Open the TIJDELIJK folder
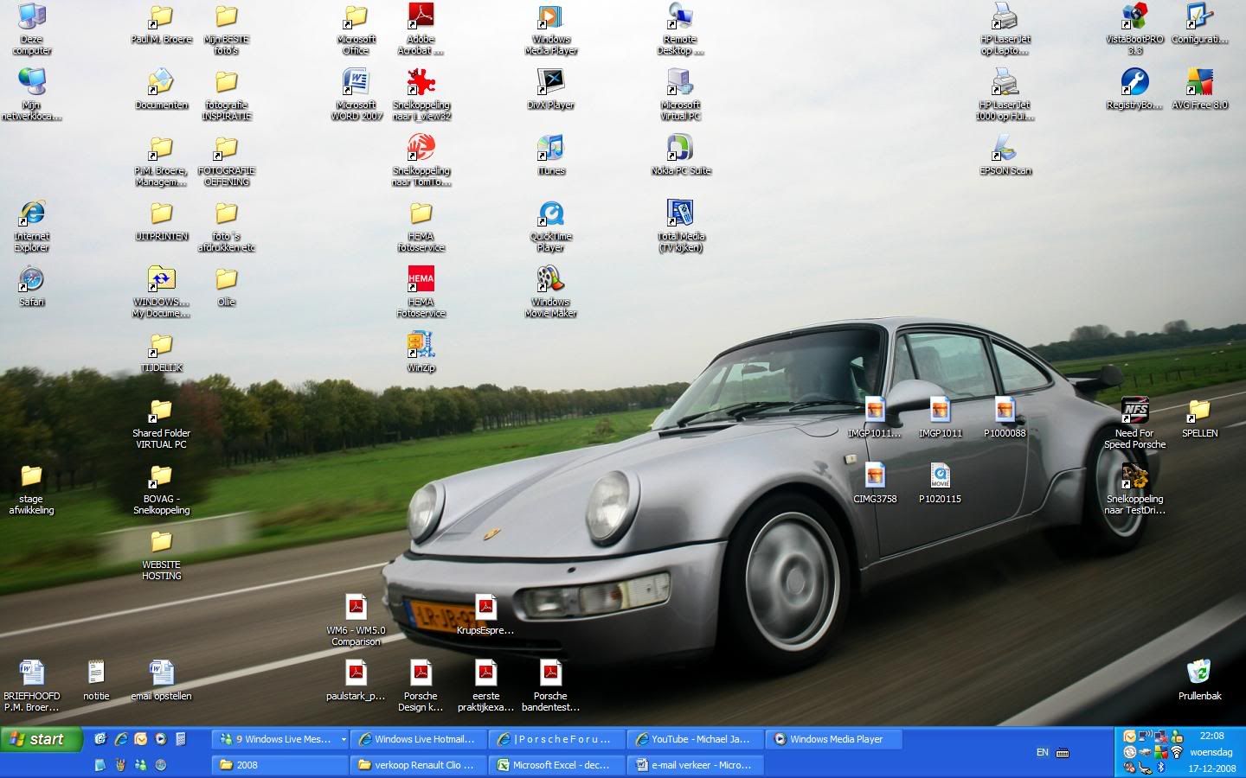This screenshot has width=1246, height=778. point(161,352)
